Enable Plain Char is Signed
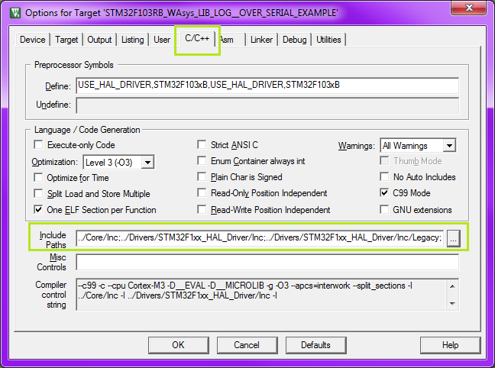The width and height of the screenshot is (495, 368). click(x=202, y=176)
